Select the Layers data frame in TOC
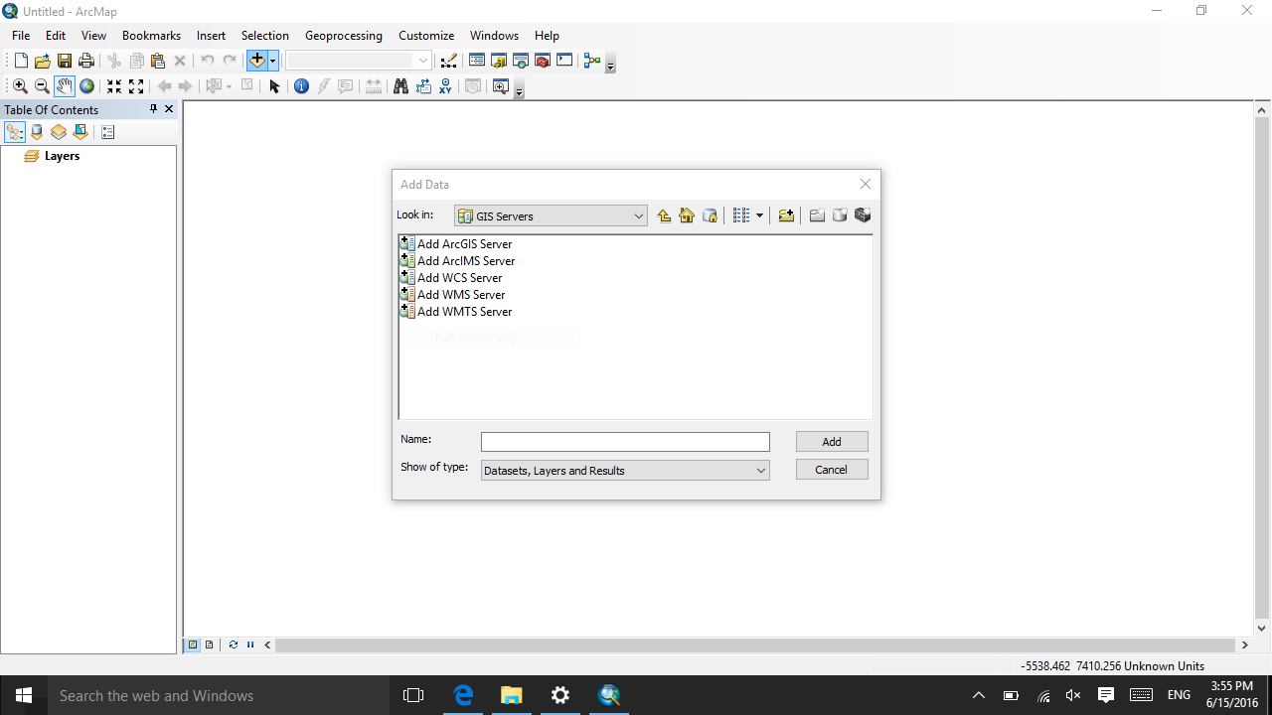This screenshot has height=715, width=1272. (62, 156)
